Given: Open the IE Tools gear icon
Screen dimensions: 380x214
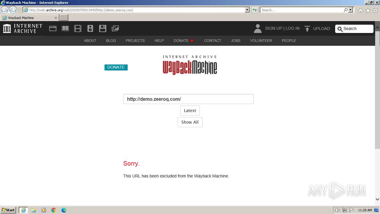Looking at the screenshot, I should (x=375, y=10).
